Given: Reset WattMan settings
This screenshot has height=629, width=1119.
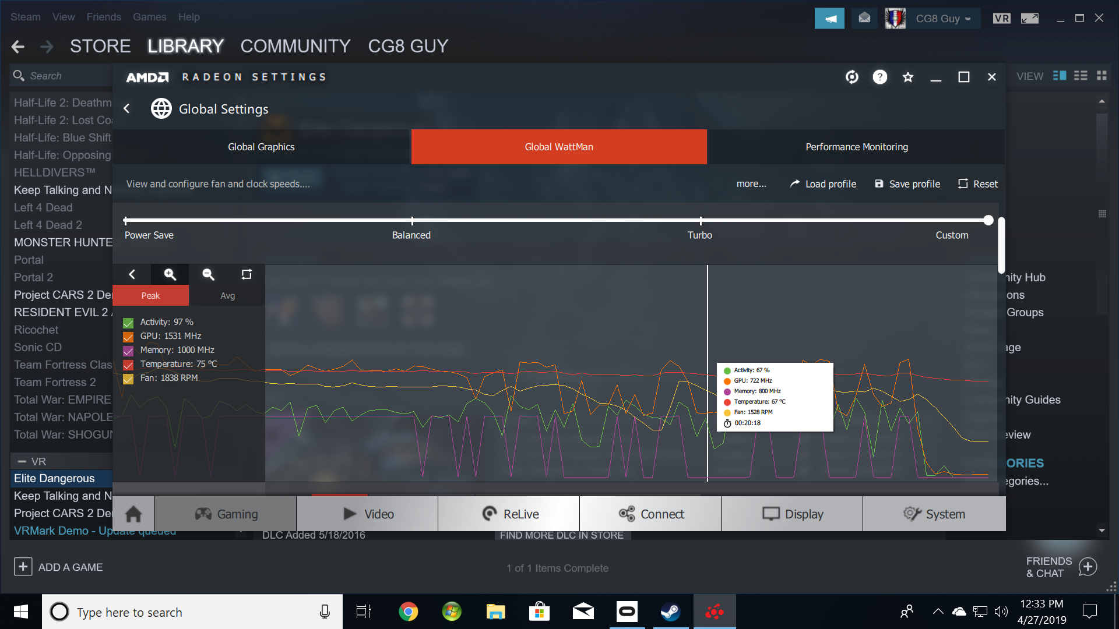Looking at the screenshot, I should [978, 184].
